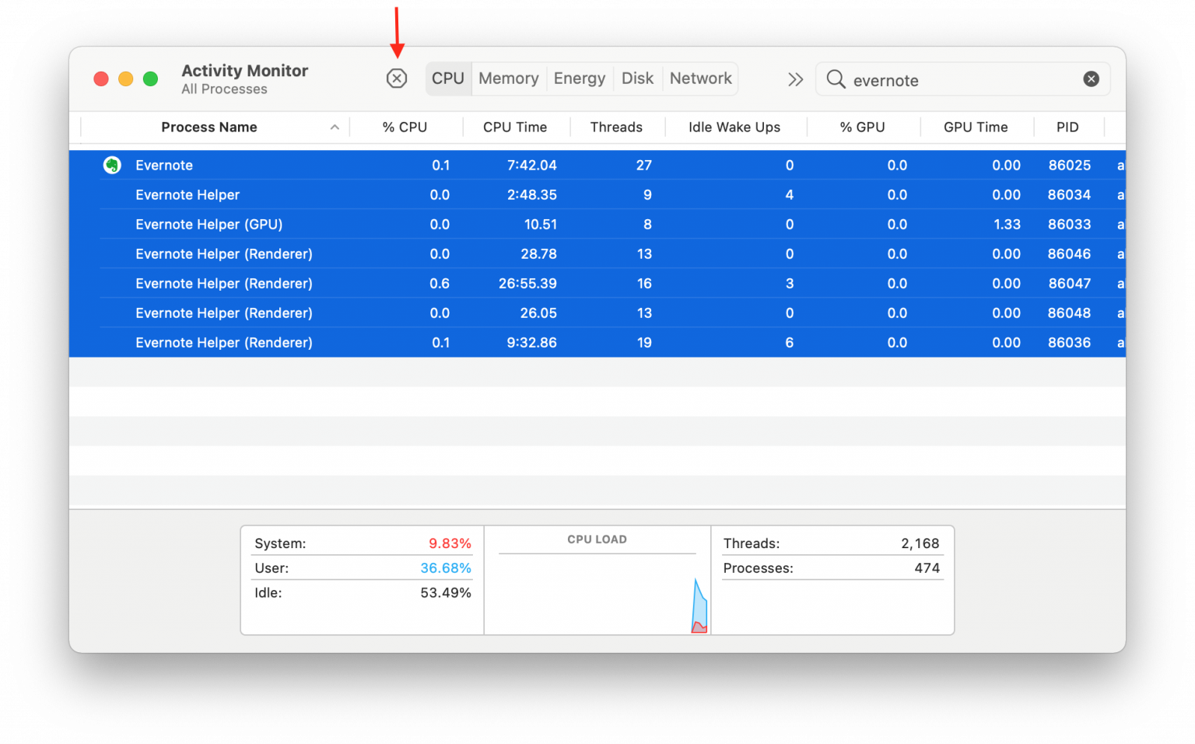Clear the evernote search text

click(1091, 79)
